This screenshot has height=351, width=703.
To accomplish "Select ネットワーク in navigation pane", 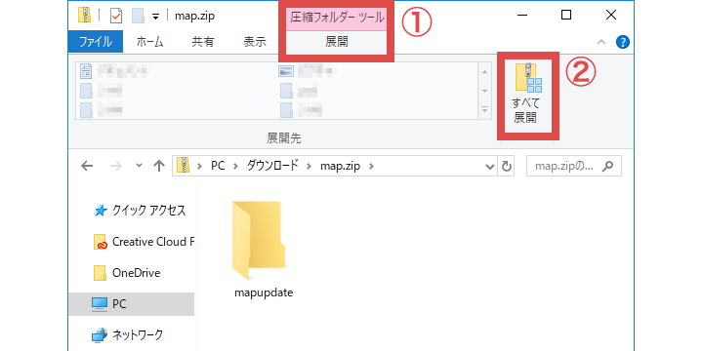I will tap(127, 334).
